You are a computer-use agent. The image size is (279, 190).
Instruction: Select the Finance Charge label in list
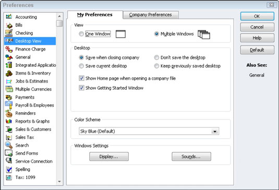(30, 49)
